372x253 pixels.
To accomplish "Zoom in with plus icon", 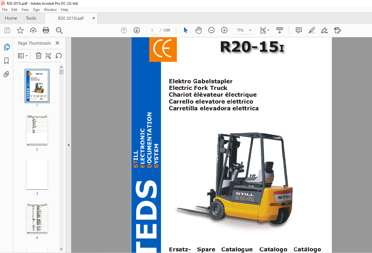I will (x=224, y=30).
